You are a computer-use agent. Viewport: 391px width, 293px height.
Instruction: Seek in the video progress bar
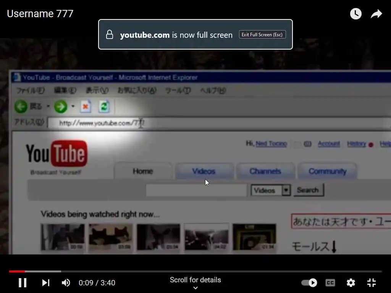coord(195,271)
